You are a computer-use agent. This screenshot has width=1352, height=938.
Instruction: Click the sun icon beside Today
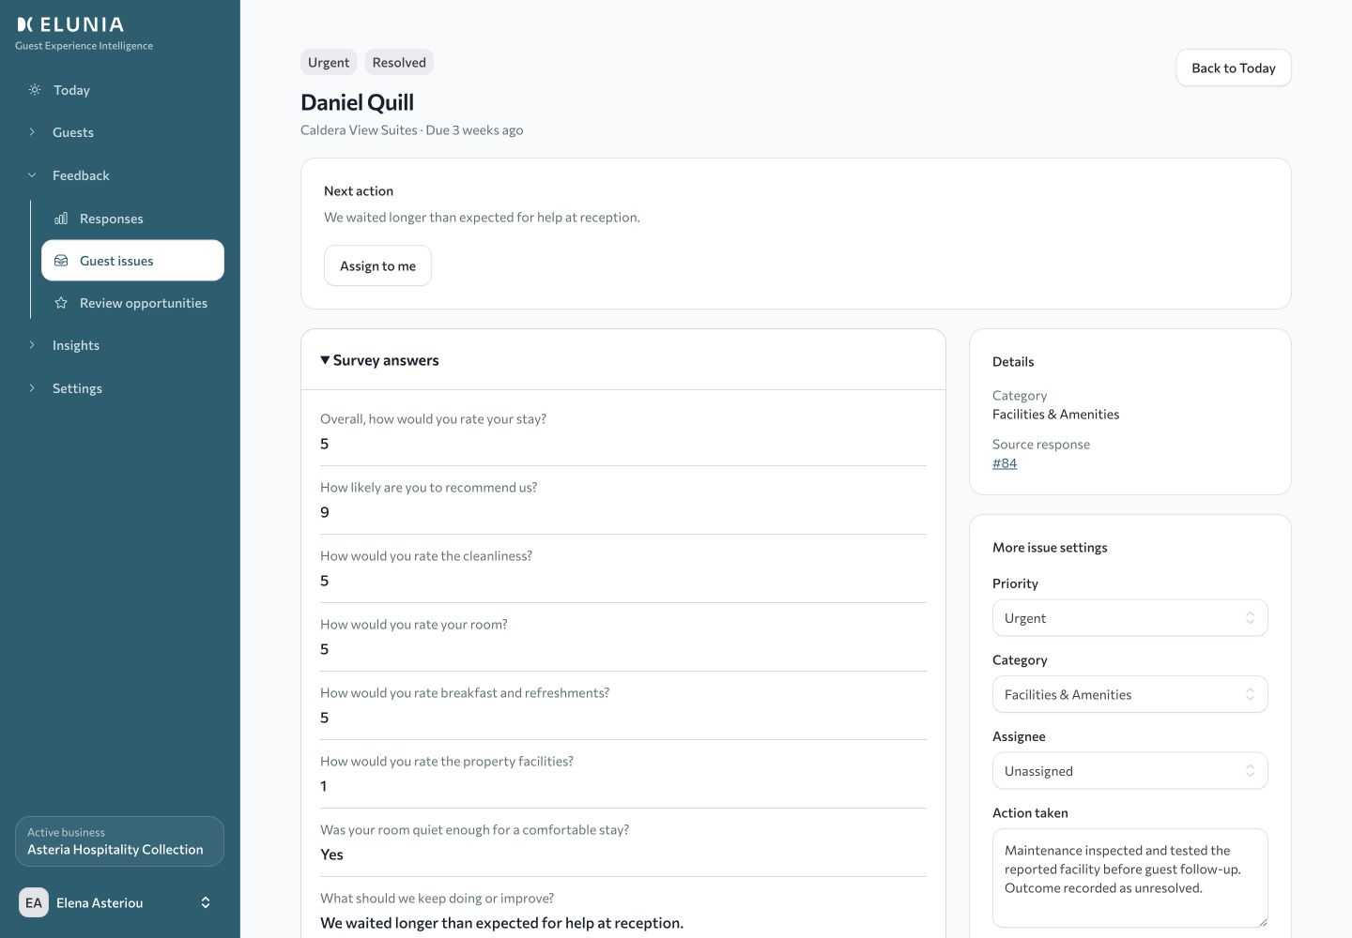35,90
